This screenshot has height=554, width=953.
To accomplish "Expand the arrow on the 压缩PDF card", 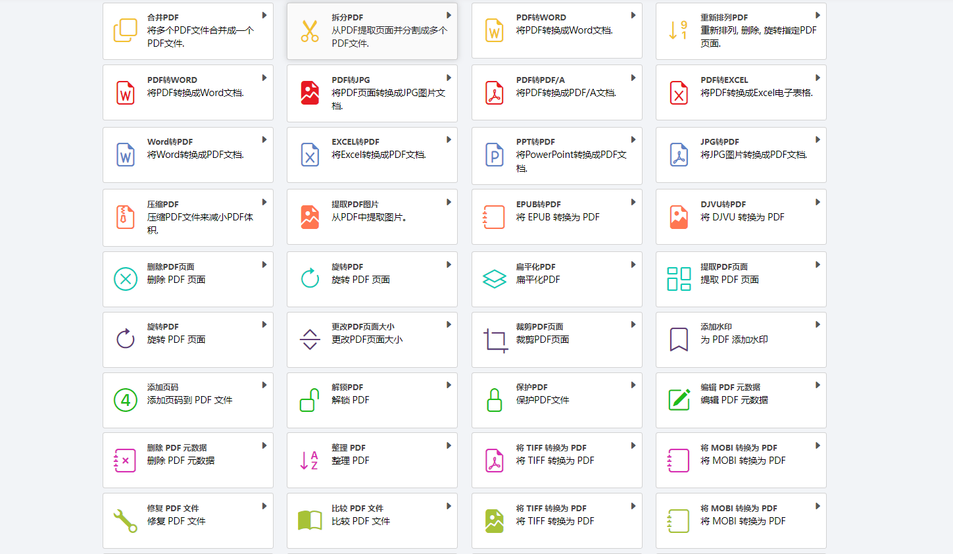I will [x=264, y=202].
